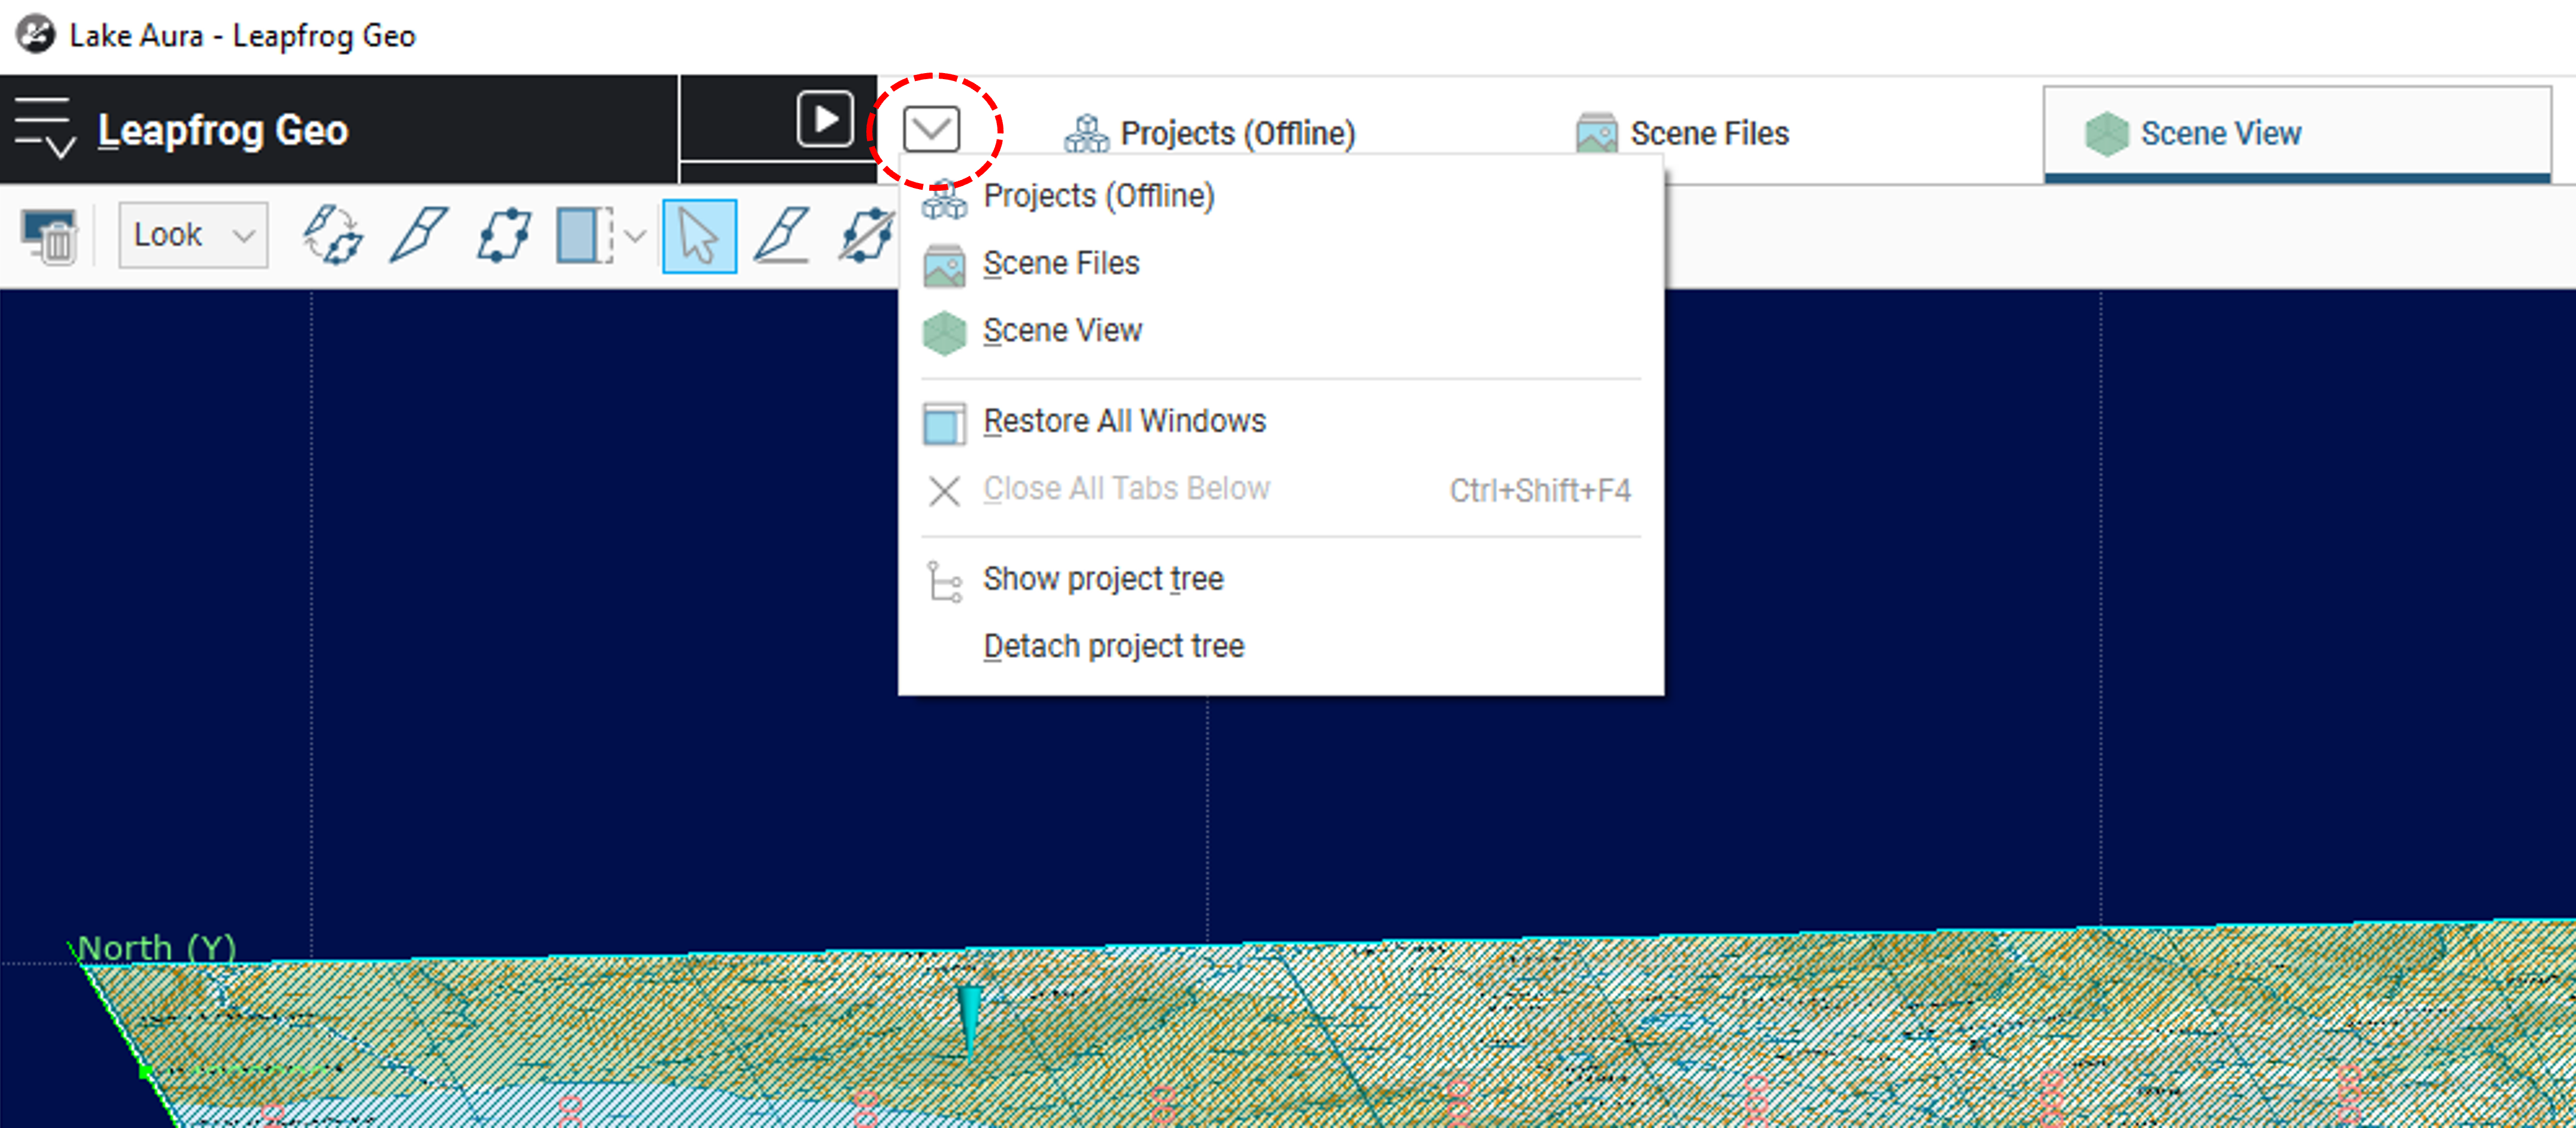Select the ruler measurement tool
This screenshot has width=2576, height=1128.
[x=782, y=236]
